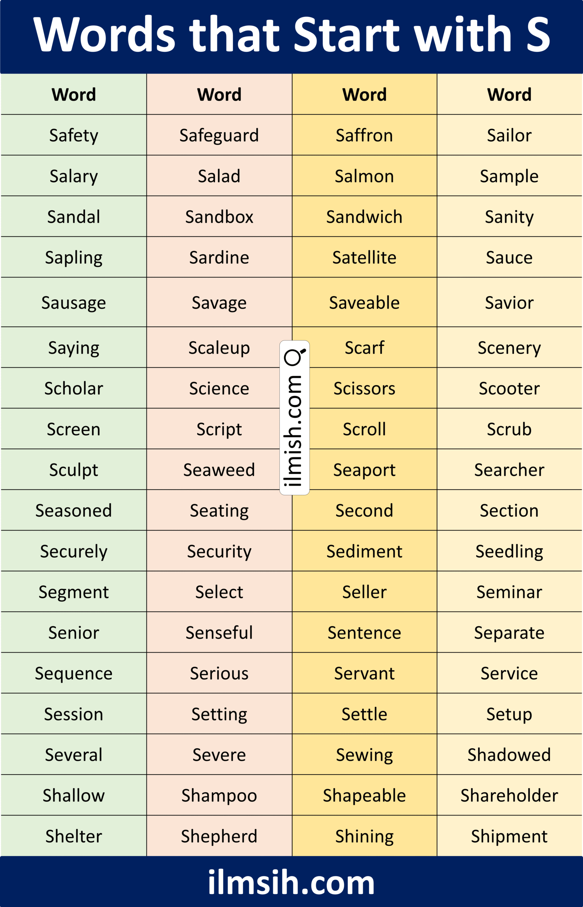
Task: Click the Security cell
Action: click(x=219, y=551)
